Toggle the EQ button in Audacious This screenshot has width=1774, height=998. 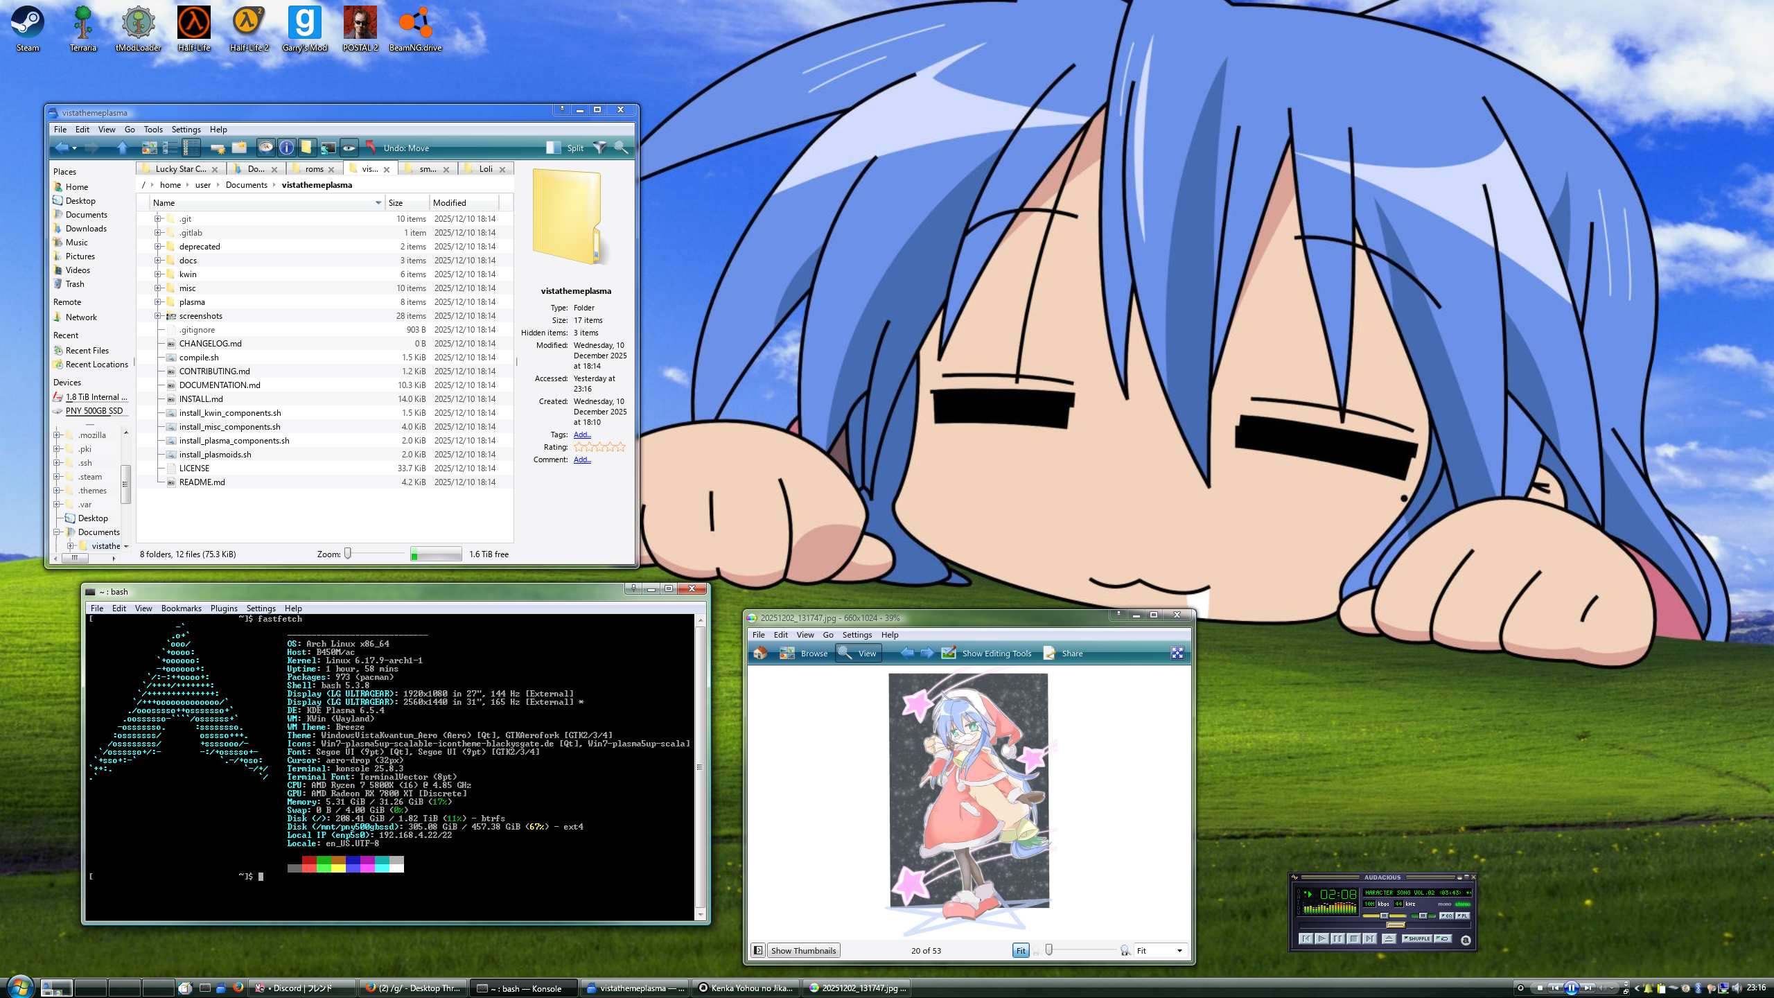[1447, 916]
